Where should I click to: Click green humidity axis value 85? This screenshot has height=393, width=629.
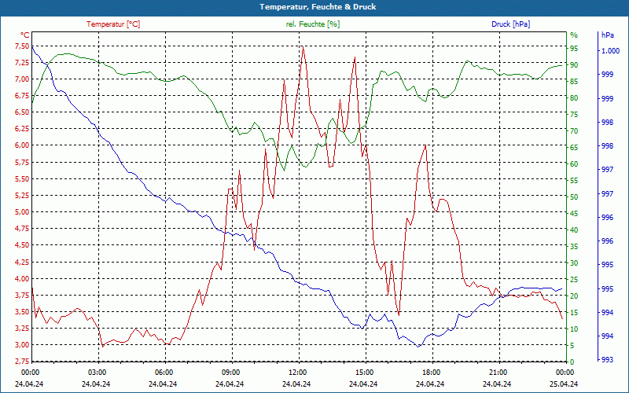click(574, 82)
